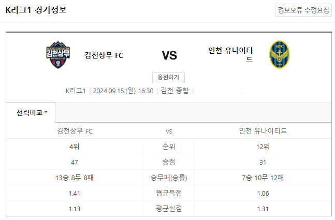The height and width of the screenshot is (220, 335).
Task: Click the large VS text between teams
Action: 169,55
